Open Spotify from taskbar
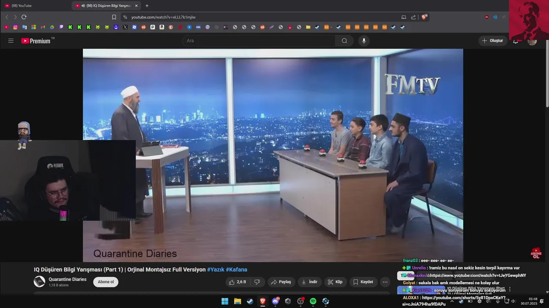The height and width of the screenshot is (308, 549). pyautogui.click(x=313, y=301)
